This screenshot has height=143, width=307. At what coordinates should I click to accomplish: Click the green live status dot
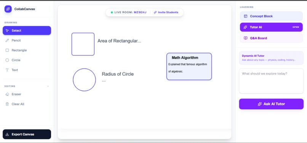(112, 12)
